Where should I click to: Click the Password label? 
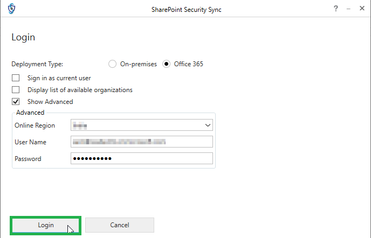[x=28, y=159]
